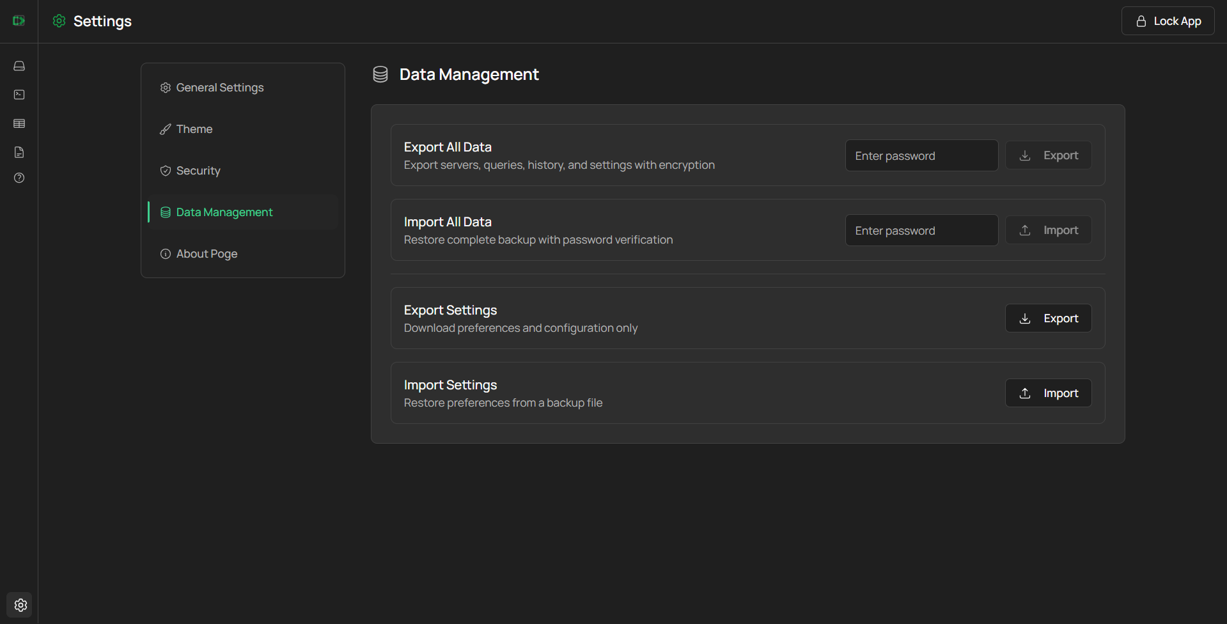Click the Data Management database icon heading

pyautogui.click(x=380, y=74)
